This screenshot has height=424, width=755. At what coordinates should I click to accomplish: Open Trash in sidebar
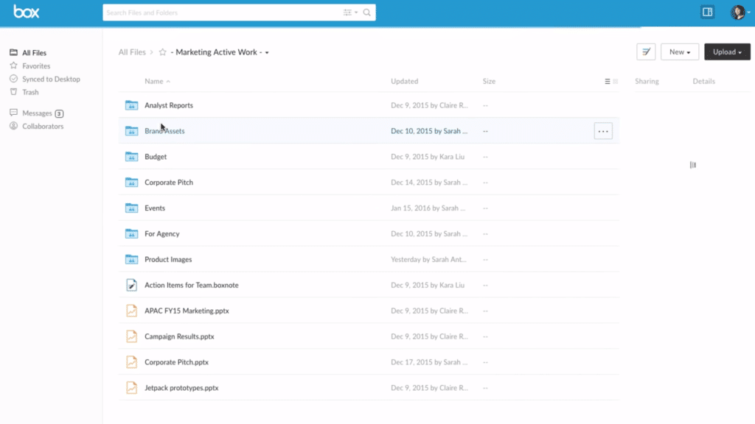(x=30, y=92)
